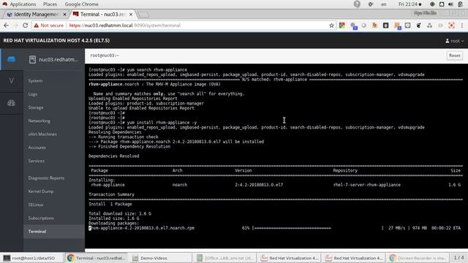Close the Terminal - nuc03 tab

(x=131, y=15)
